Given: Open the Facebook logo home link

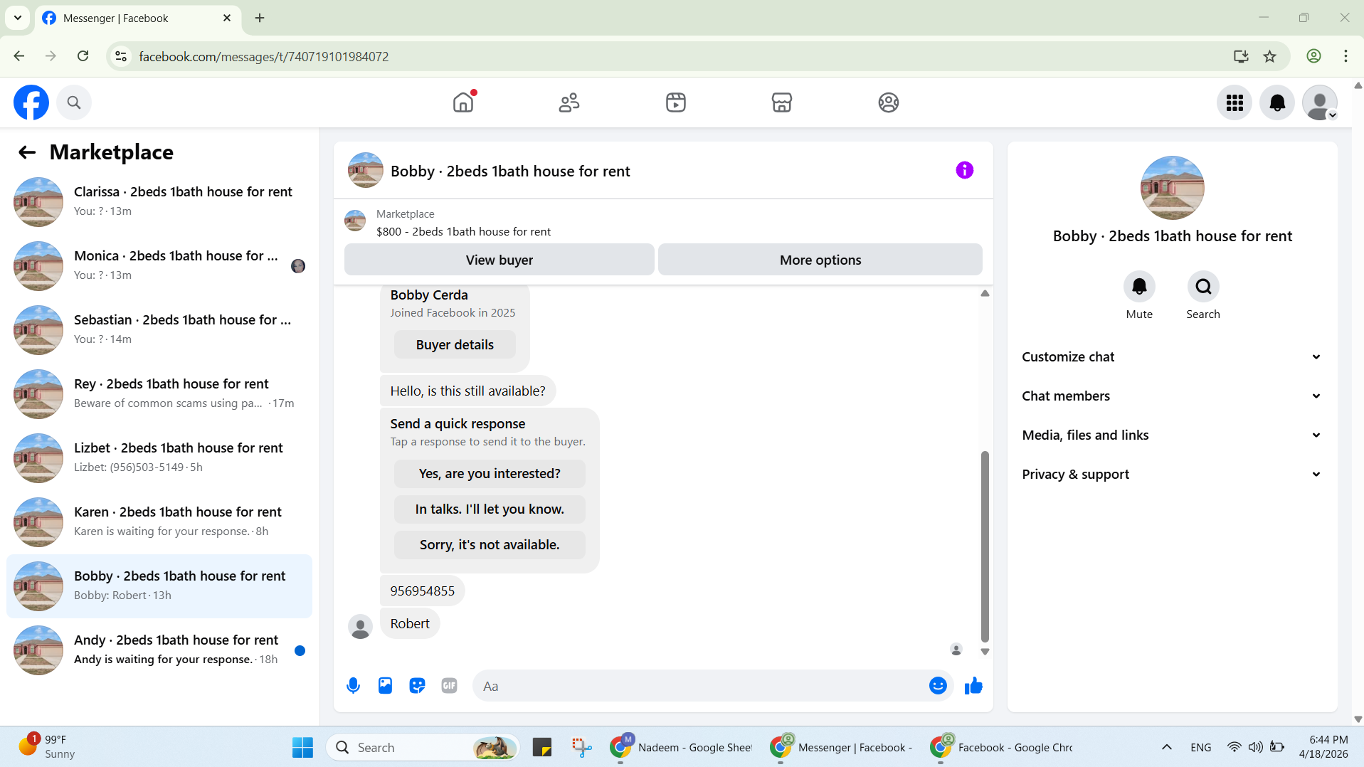Looking at the screenshot, I should click(x=31, y=102).
